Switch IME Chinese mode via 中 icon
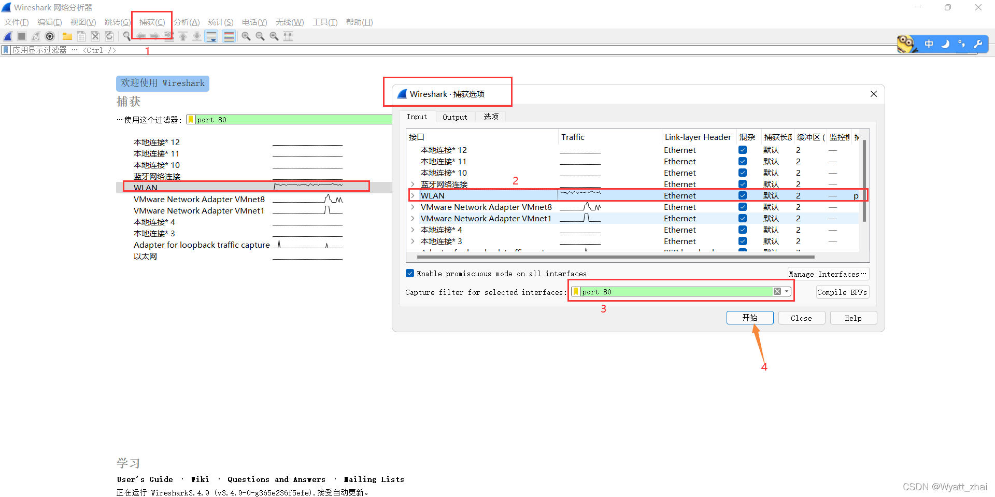The image size is (995, 497). click(929, 44)
